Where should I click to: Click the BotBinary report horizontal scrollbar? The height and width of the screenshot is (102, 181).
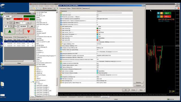[x=19, y=61]
